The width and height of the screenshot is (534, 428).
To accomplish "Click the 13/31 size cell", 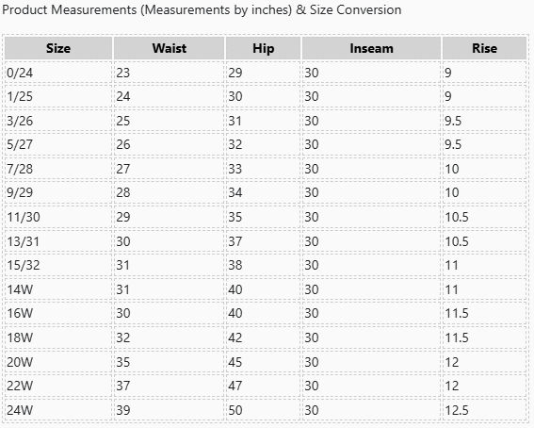I will [x=58, y=241].
